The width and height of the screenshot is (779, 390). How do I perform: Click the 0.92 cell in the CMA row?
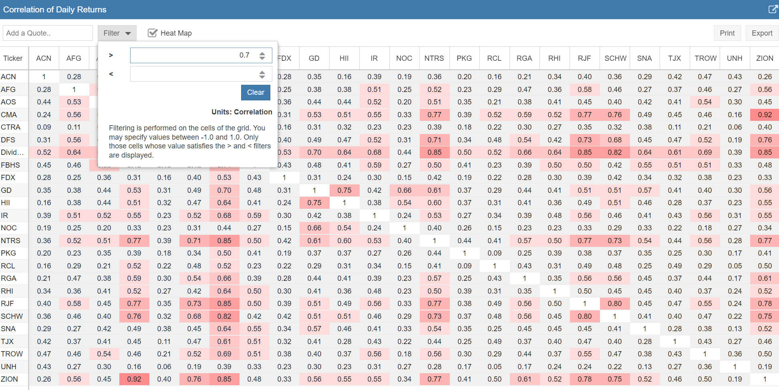(765, 115)
